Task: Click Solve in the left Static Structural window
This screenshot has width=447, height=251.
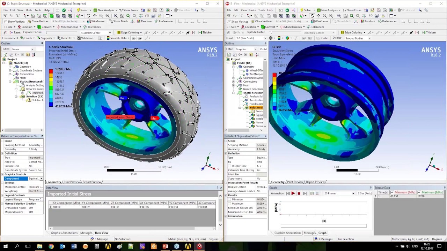Action: (x=82, y=10)
